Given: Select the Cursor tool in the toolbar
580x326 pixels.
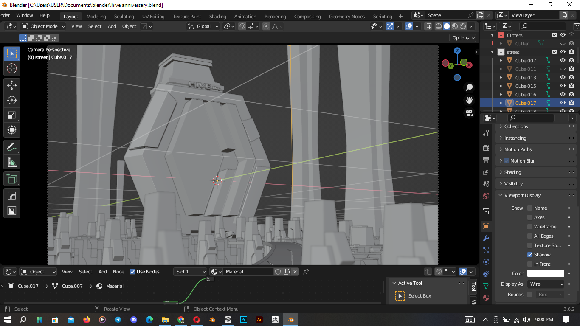Looking at the screenshot, I should click(12, 69).
